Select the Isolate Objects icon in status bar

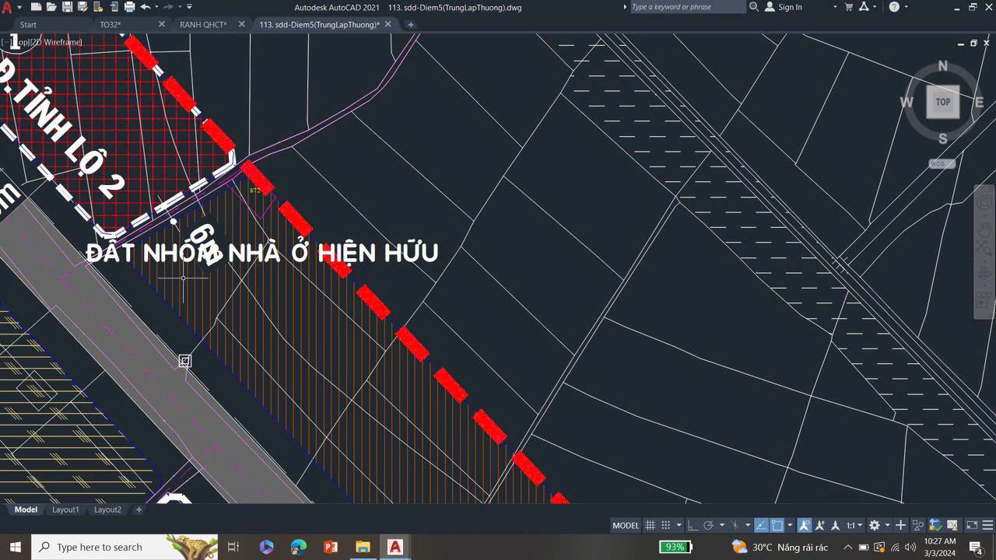coord(917,525)
